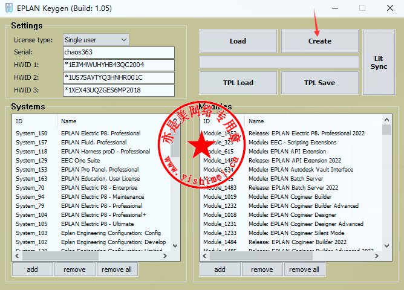Select System_94 EPLAN Electric P8 - Maintenance

tap(91, 197)
